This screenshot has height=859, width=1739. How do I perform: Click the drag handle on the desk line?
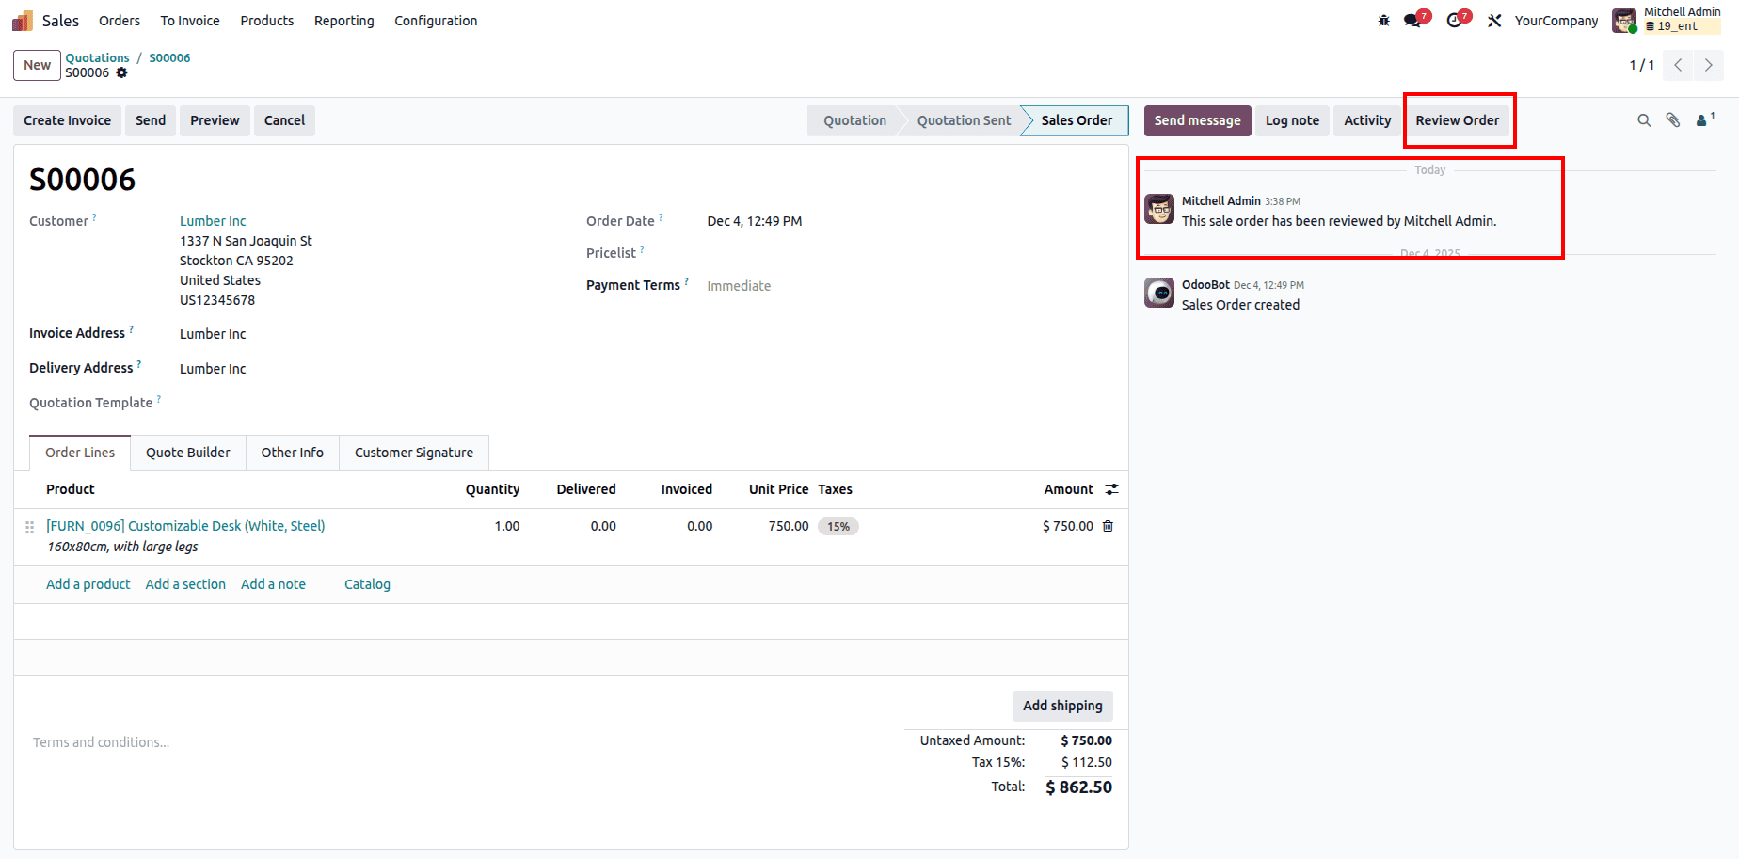[29, 527]
